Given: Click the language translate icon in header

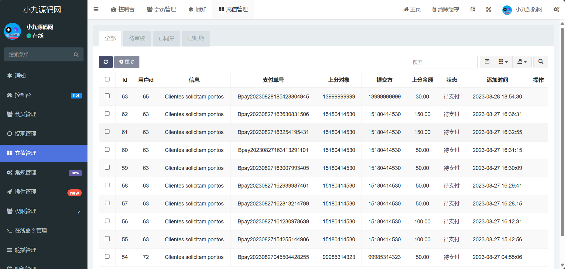Looking at the screenshot, I should [x=473, y=9].
